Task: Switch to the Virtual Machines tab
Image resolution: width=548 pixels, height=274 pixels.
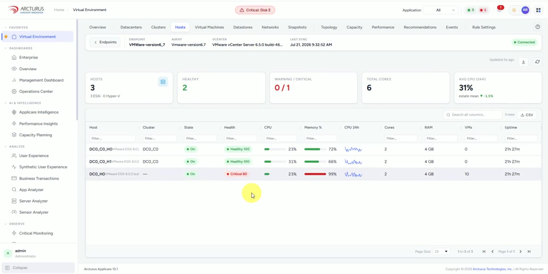Action: pos(209,27)
